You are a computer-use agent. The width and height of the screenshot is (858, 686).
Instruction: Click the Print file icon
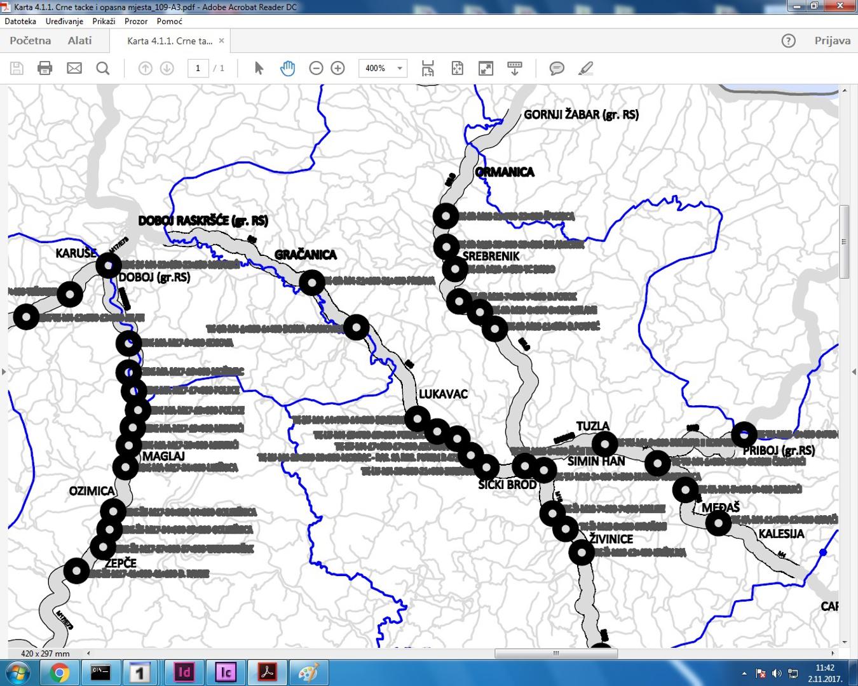(x=44, y=68)
